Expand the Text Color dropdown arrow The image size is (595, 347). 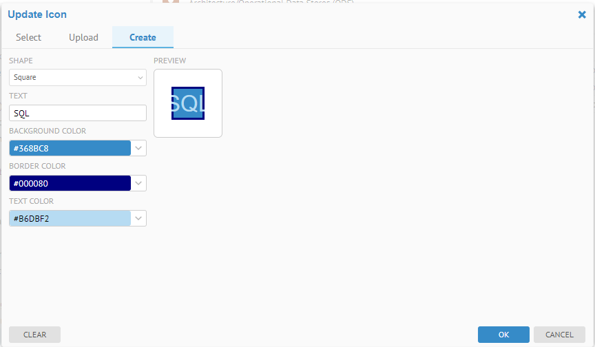[x=138, y=218]
